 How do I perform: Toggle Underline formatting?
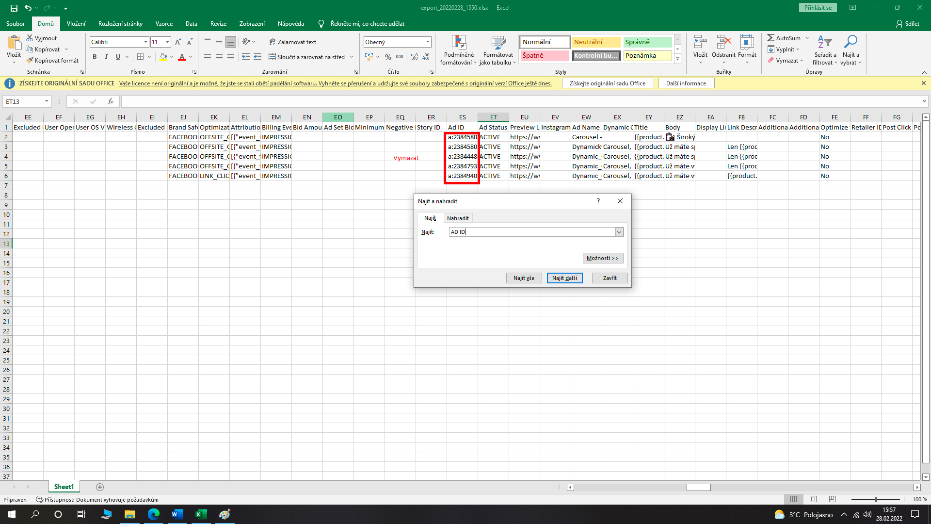pos(118,57)
